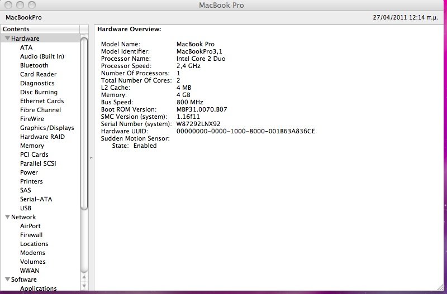
Task: Click the MacBookPro label below the title bar
Action: pyautogui.click(x=23, y=17)
